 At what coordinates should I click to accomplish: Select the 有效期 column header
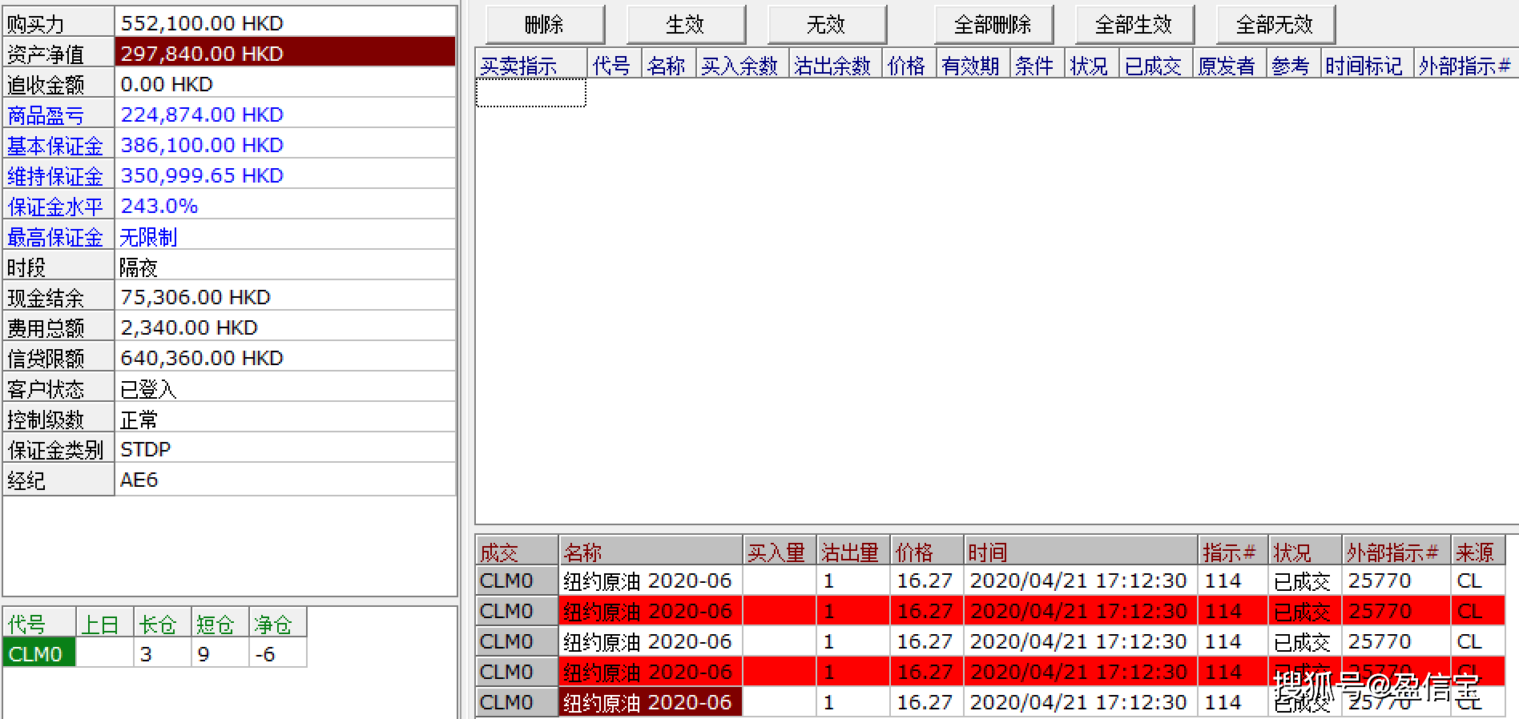(x=973, y=65)
